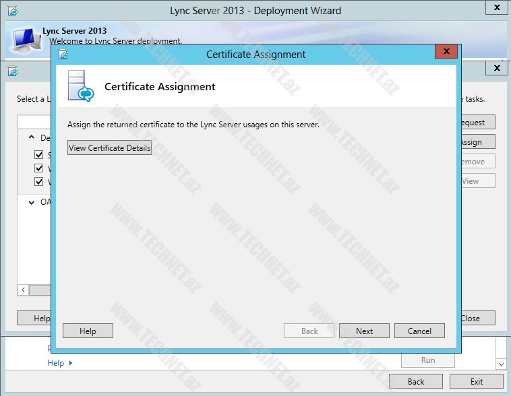Collapse the top certificate group using its chevron
This screenshot has width=511, height=396.
pos(31,137)
